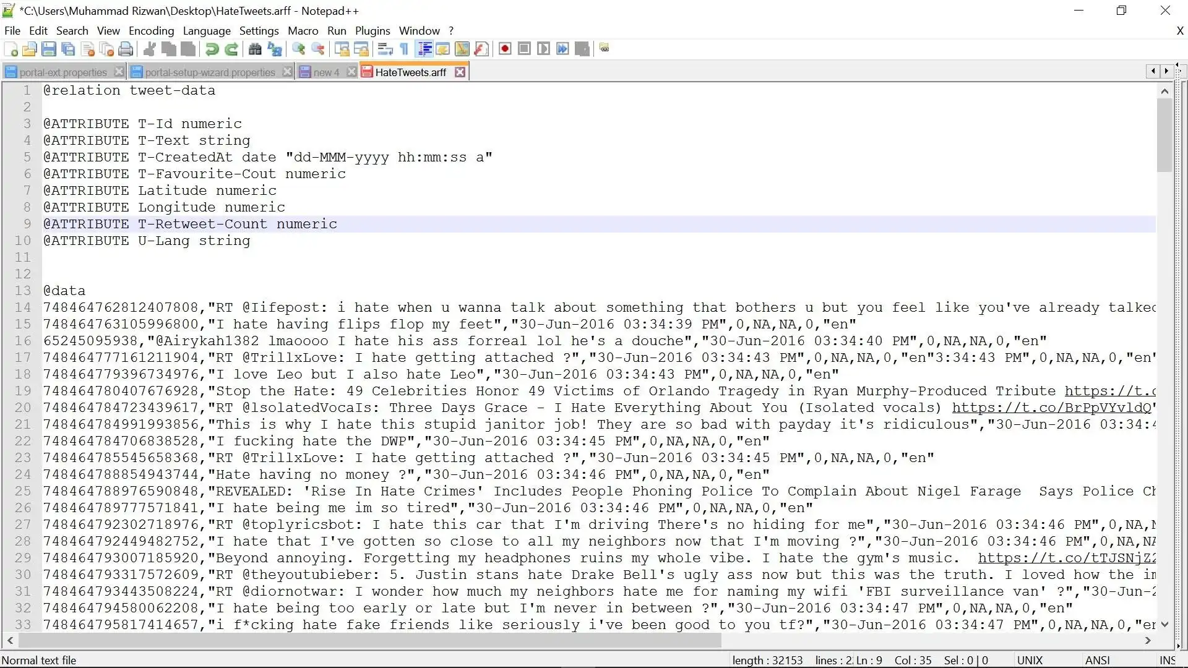The width and height of the screenshot is (1188, 668).
Task: Click the New File icon in toolbar
Action: click(x=11, y=49)
